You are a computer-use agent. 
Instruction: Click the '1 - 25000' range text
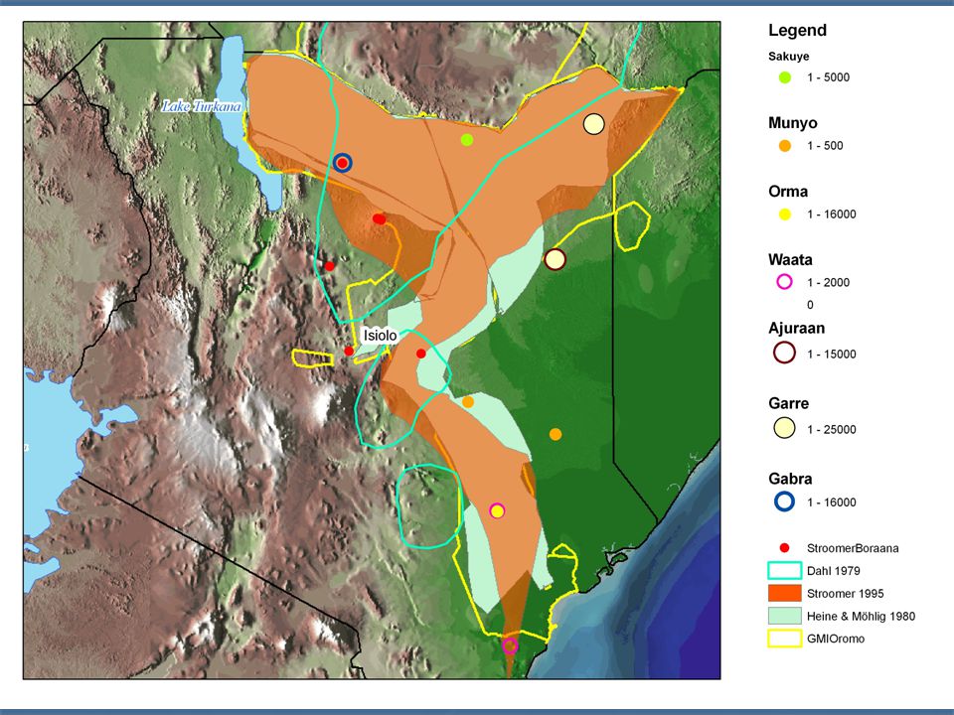(831, 429)
